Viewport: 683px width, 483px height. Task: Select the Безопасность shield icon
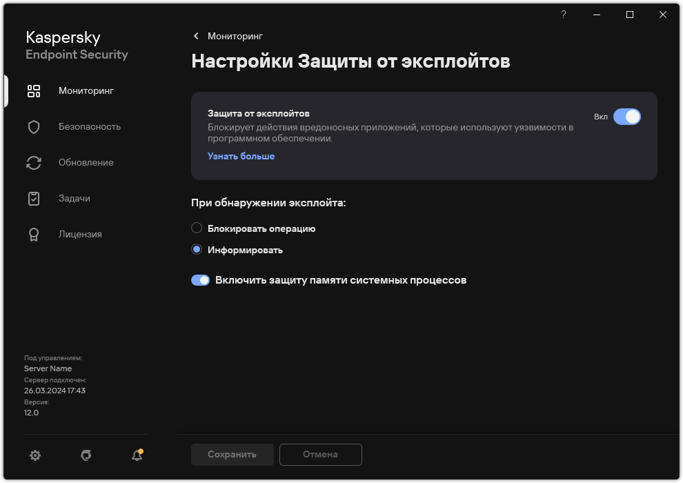pyautogui.click(x=33, y=126)
